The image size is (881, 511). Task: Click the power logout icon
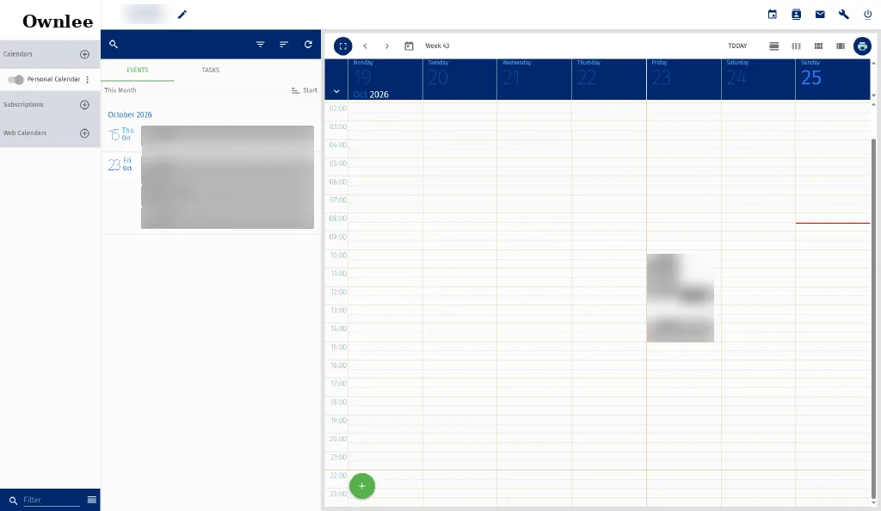[867, 15]
